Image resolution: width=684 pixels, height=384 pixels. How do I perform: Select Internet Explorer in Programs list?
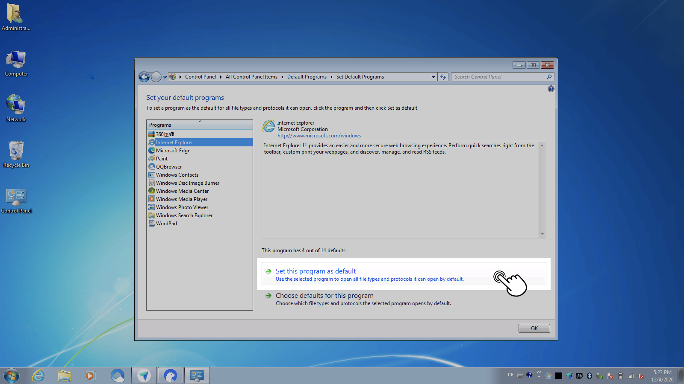point(200,142)
